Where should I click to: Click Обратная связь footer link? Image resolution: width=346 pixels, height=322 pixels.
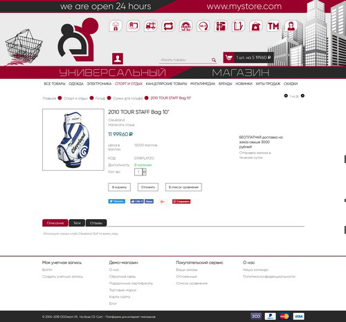122,276
